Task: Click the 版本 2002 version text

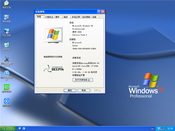Action: pos(77,32)
